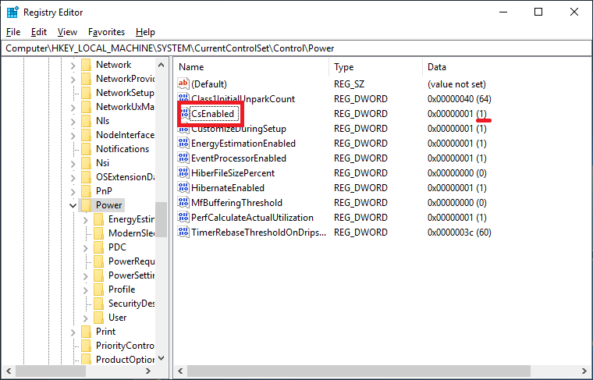Expand the NodeInterfaces key
Screen dimensions: 593x380
73,135
